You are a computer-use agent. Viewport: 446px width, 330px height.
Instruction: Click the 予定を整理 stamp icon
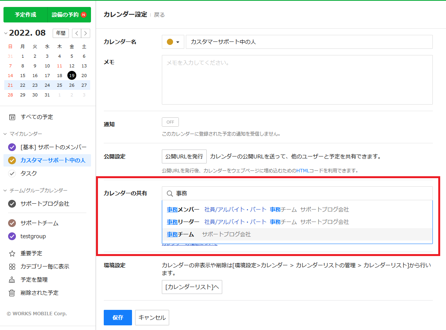pos(12,280)
